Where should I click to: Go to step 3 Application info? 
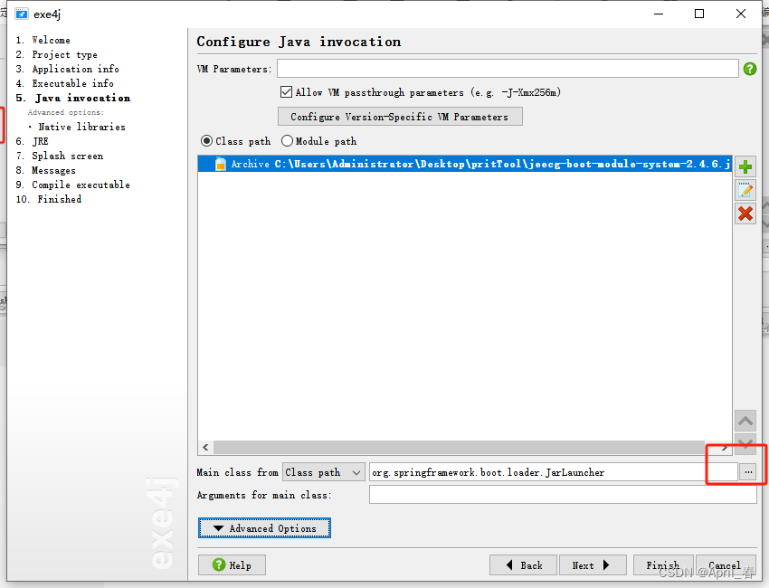click(x=67, y=69)
